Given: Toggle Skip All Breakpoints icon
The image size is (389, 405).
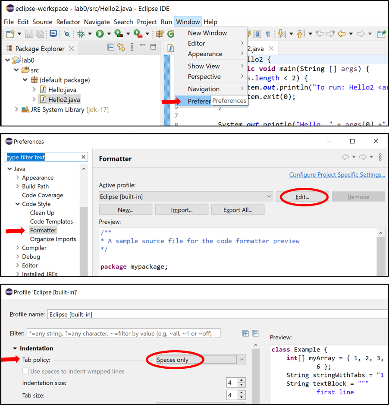Looking at the screenshot, I should (x=67, y=34).
